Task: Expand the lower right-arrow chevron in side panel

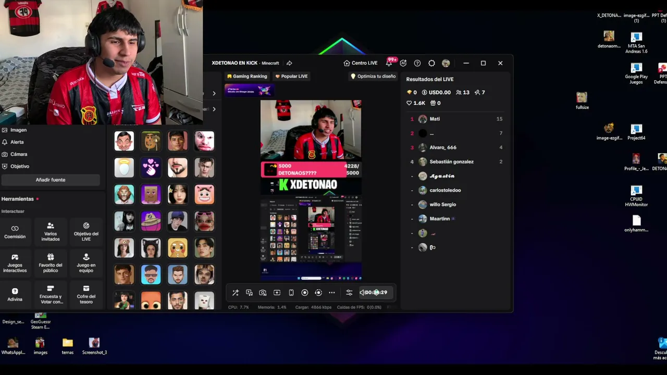Action: (x=214, y=109)
